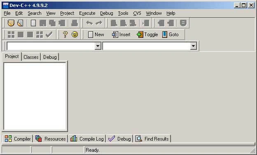This screenshot has height=155, width=257.
Task: Open the View menu
Action: click(x=51, y=13)
